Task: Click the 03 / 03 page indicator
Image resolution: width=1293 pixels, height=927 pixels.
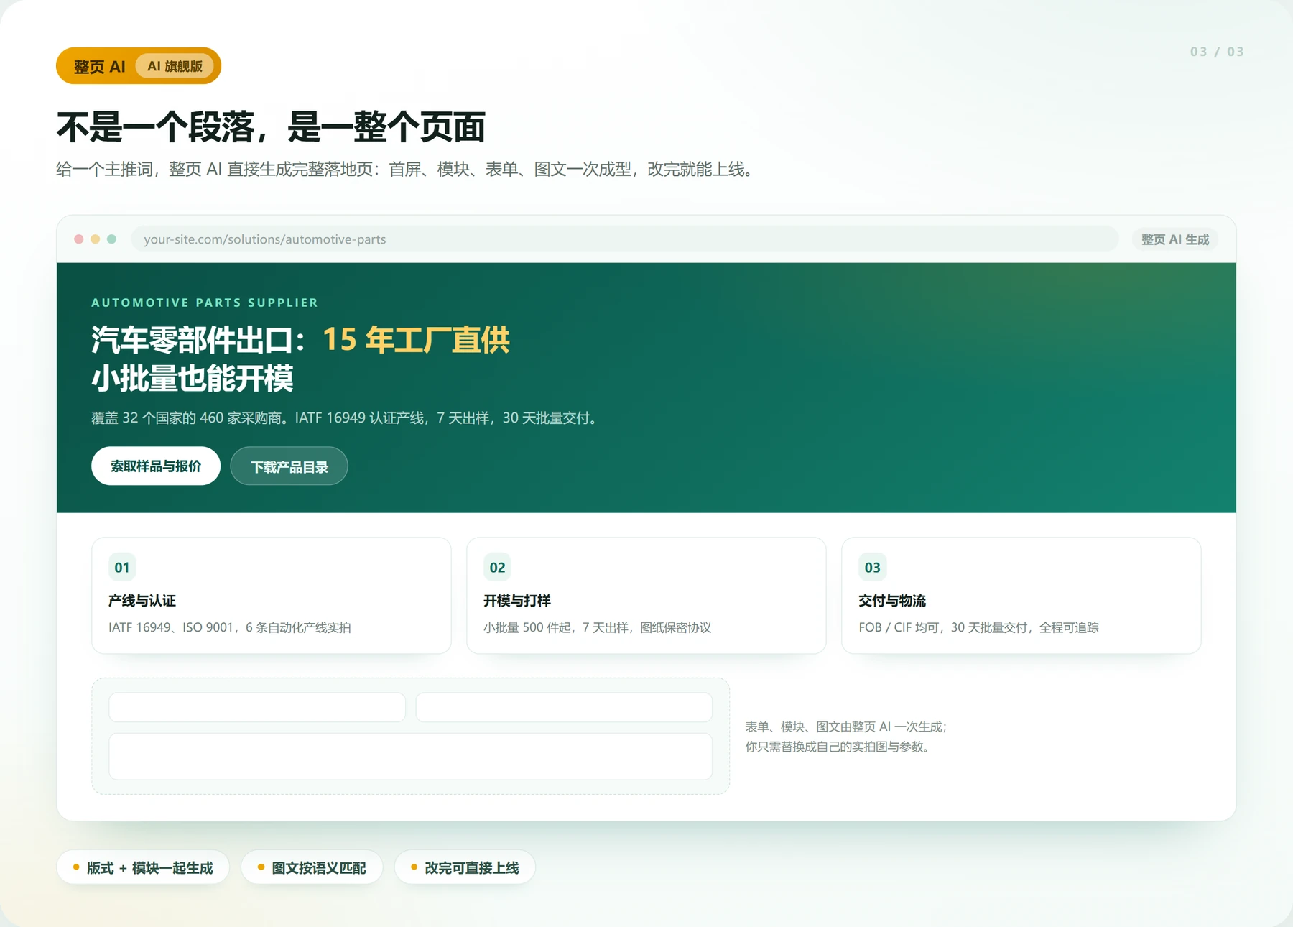Action: point(1217,52)
